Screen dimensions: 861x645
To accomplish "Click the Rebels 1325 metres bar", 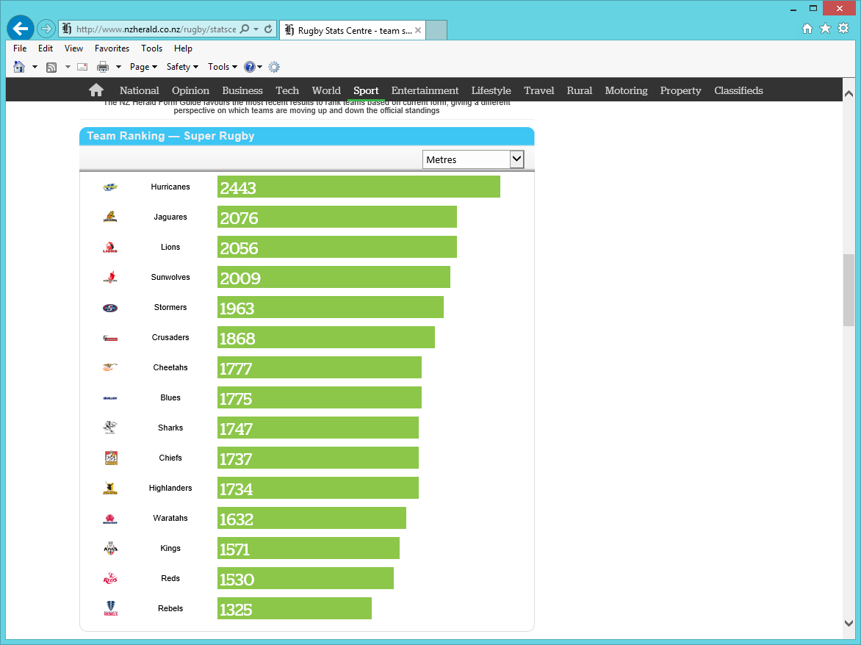I will click(295, 608).
